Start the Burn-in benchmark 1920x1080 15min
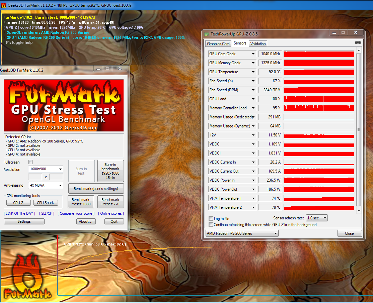Image resolution: width=373 pixels, height=303 pixels. pyautogui.click(x=110, y=171)
